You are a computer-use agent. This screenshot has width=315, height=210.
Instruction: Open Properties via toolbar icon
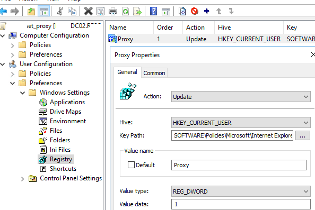tap(100, 11)
